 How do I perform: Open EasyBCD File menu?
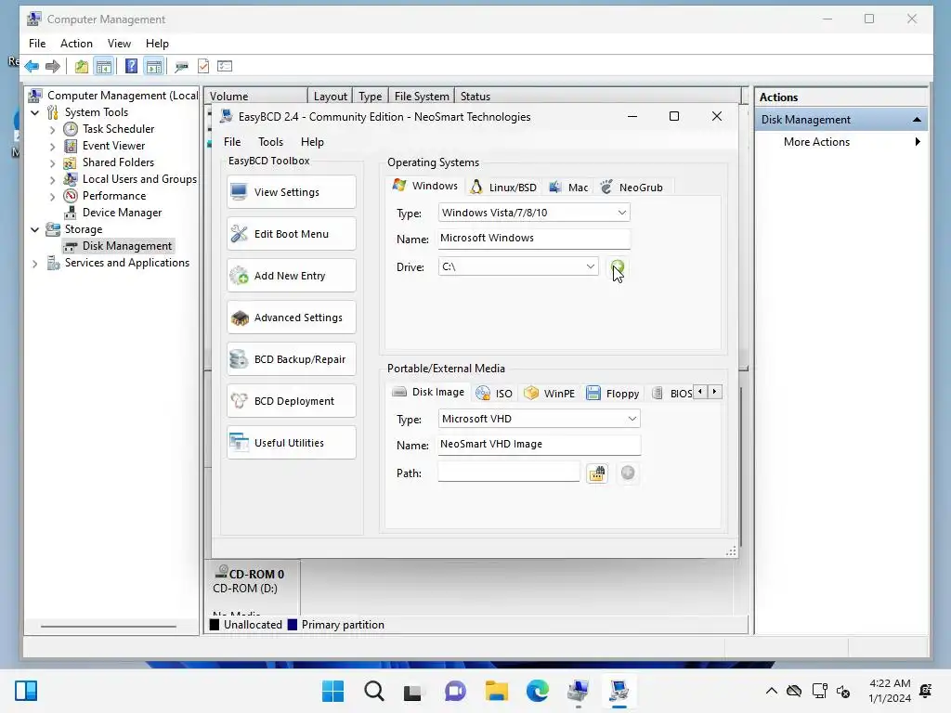[x=232, y=142]
